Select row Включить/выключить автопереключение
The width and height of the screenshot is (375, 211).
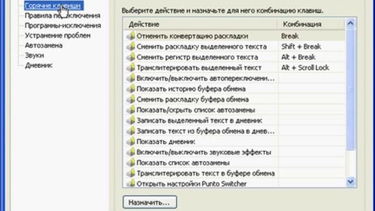click(234, 78)
